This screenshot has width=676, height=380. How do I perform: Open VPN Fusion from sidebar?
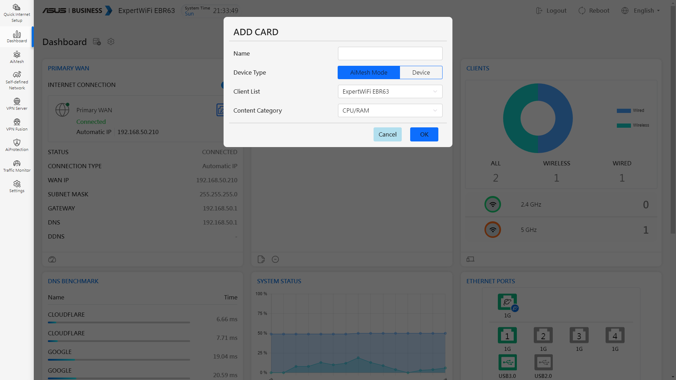point(17,125)
